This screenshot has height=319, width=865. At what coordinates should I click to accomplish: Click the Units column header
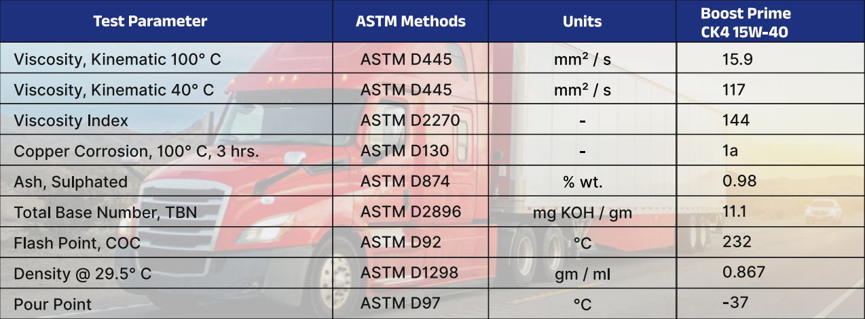(582, 21)
